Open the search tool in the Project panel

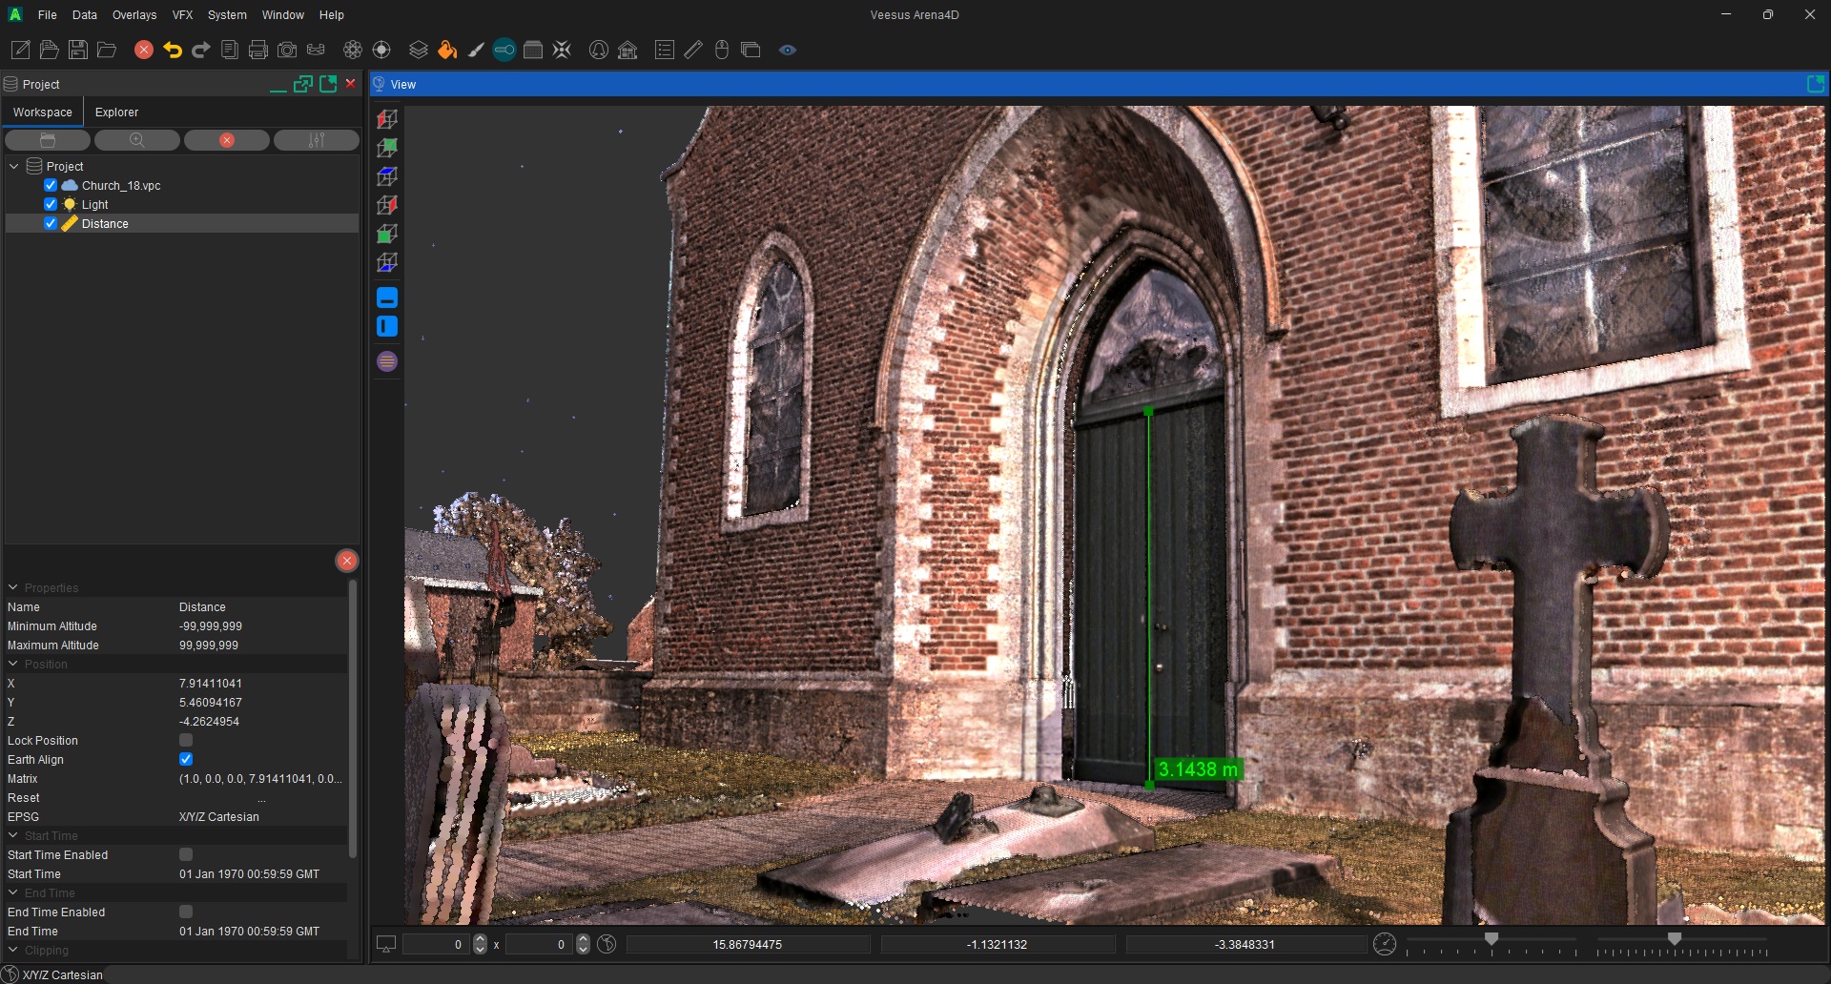pyautogui.click(x=136, y=140)
